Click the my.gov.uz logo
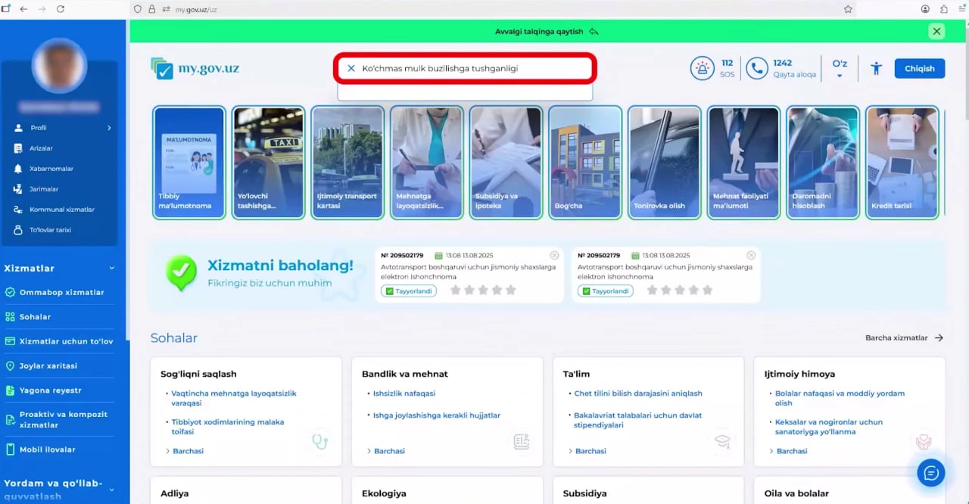Viewport: 969px width, 504px height. click(195, 69)
